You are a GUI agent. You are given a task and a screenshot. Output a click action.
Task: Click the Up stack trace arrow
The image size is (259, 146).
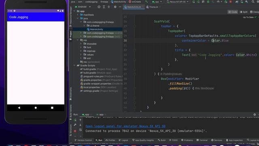point(81,120)
